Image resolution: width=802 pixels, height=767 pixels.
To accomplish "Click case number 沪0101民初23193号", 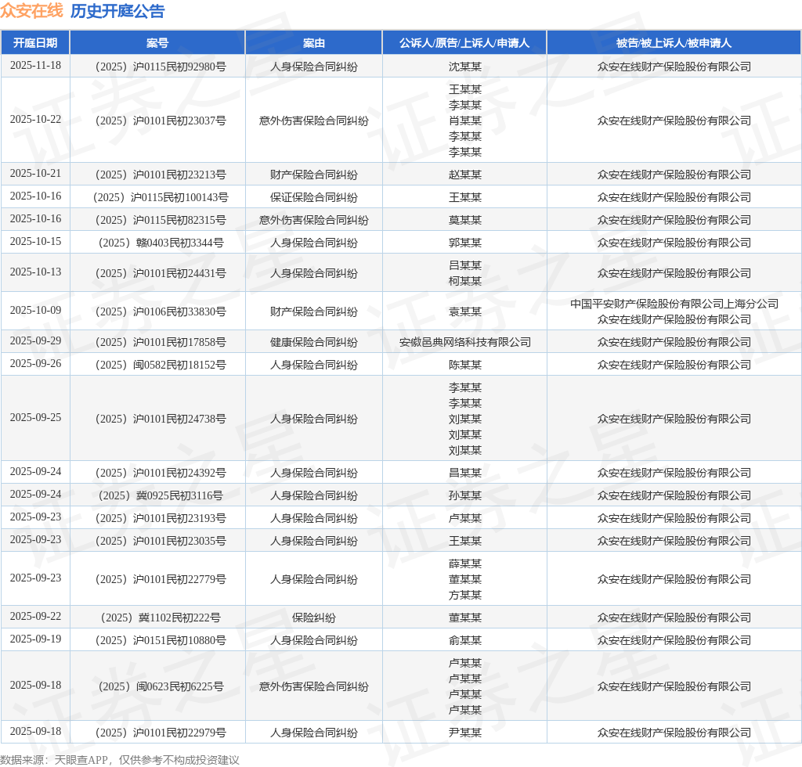I will click(x=161, y=518).
